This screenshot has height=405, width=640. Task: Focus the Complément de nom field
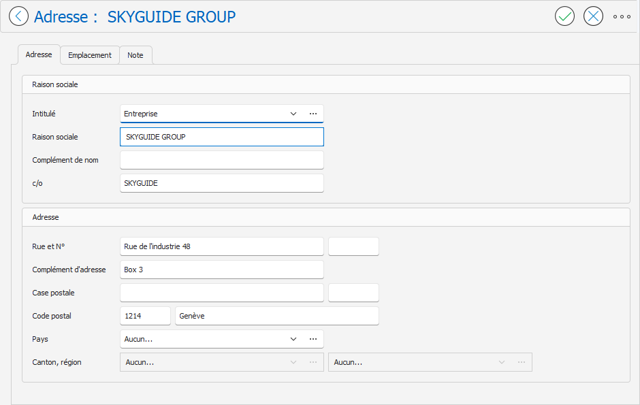point(222,160)
